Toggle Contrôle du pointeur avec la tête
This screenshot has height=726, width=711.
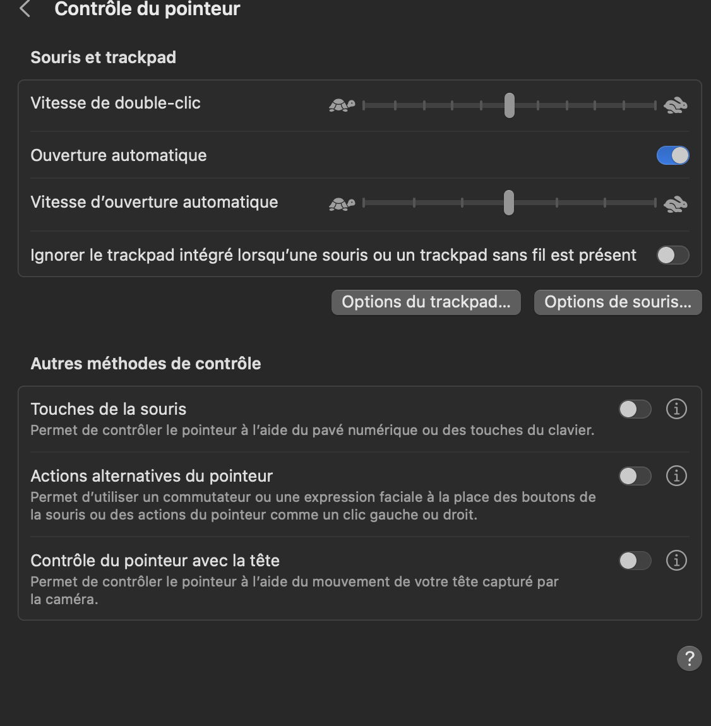coord(635,561)
